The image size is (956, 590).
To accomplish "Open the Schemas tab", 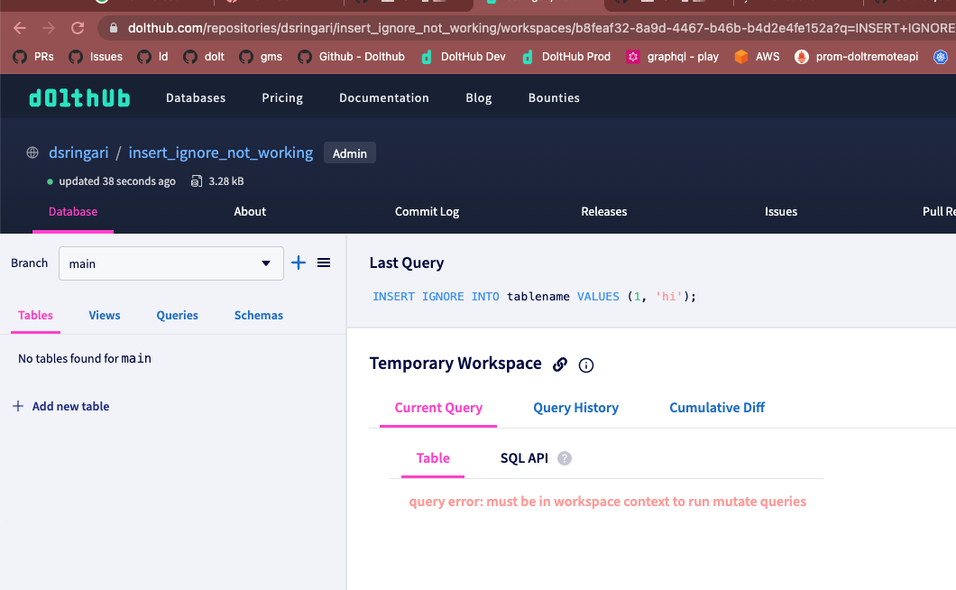I will tap(258, 315).
